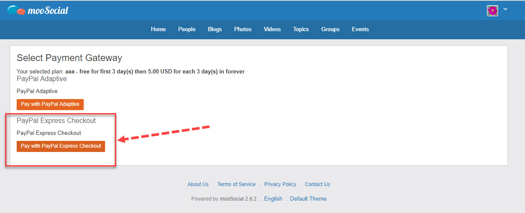The width and height of the screenshot is (525, 213).
Task: Open the People menu item
Action: [x=187, y=29]
